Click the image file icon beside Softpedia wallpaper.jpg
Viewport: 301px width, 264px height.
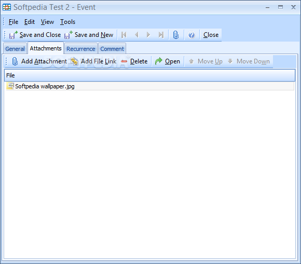click(x=10, y=86)
